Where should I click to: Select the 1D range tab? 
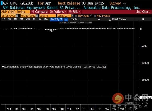pos(4,20)
